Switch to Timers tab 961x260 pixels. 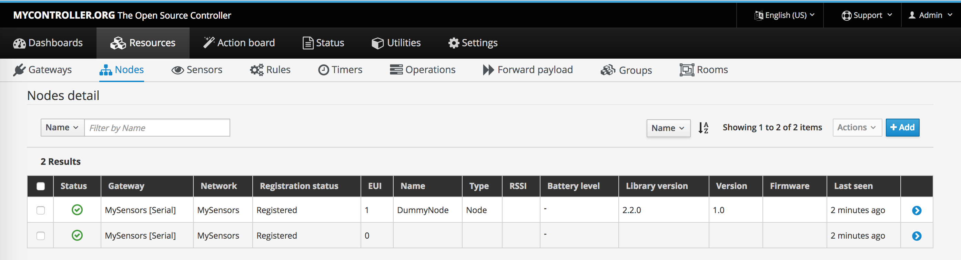[340, 70]
